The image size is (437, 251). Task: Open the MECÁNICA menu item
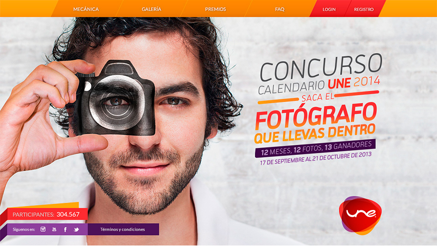tap(86, 9)
